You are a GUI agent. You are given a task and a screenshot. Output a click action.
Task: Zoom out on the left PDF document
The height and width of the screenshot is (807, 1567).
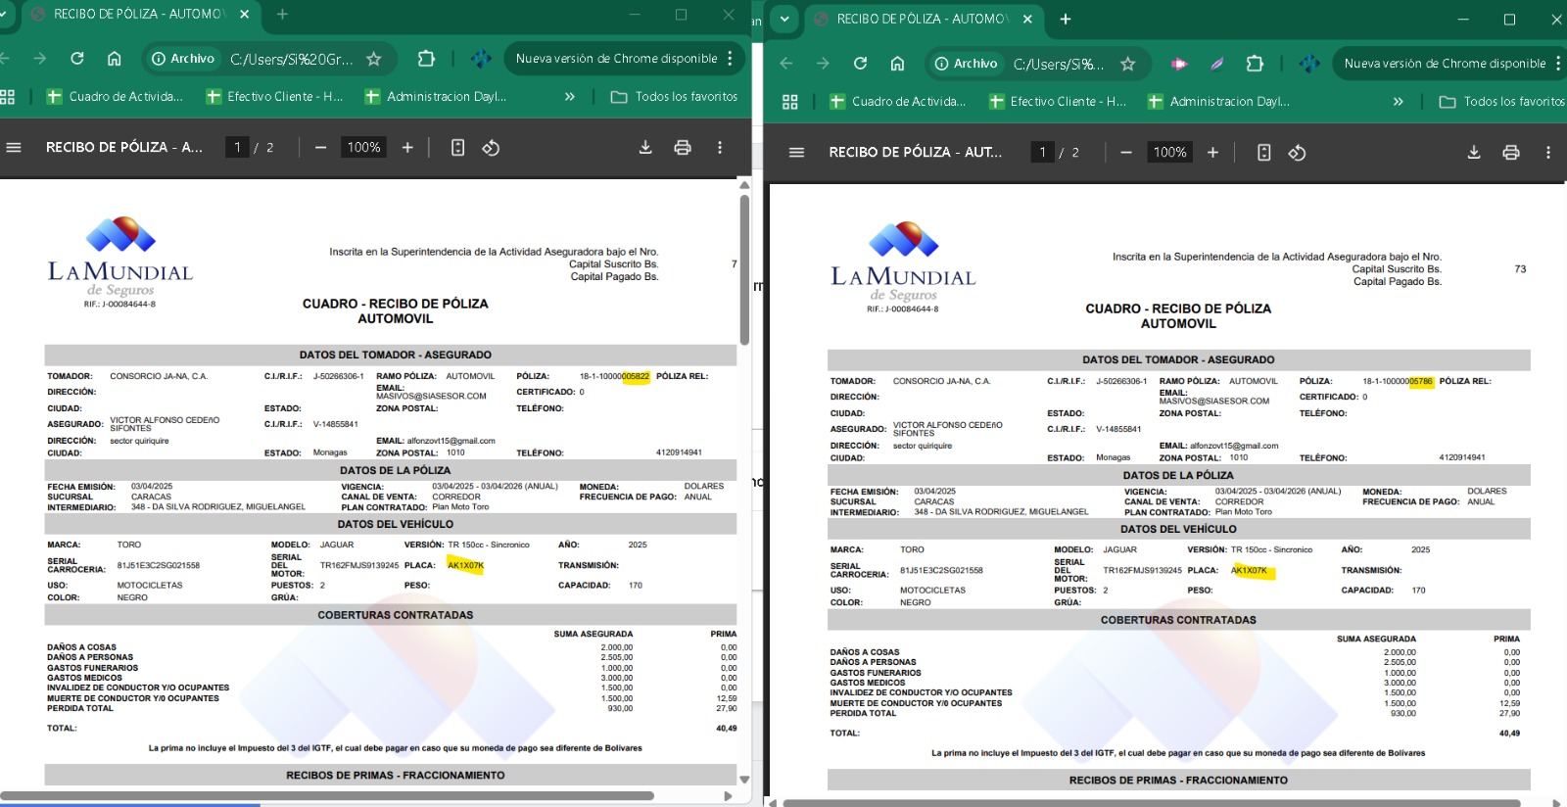pyautogui.click(x=320, y=147)
